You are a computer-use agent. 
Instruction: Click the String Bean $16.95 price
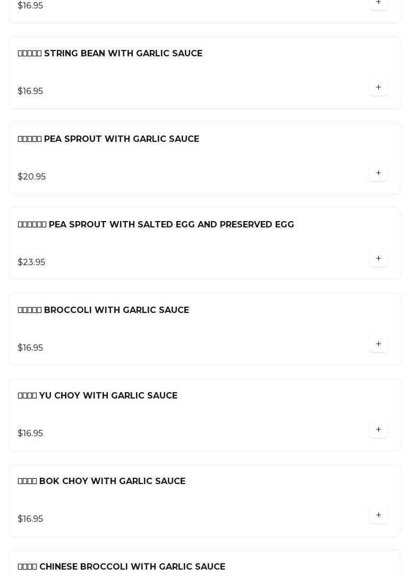(x=30, y=91)
